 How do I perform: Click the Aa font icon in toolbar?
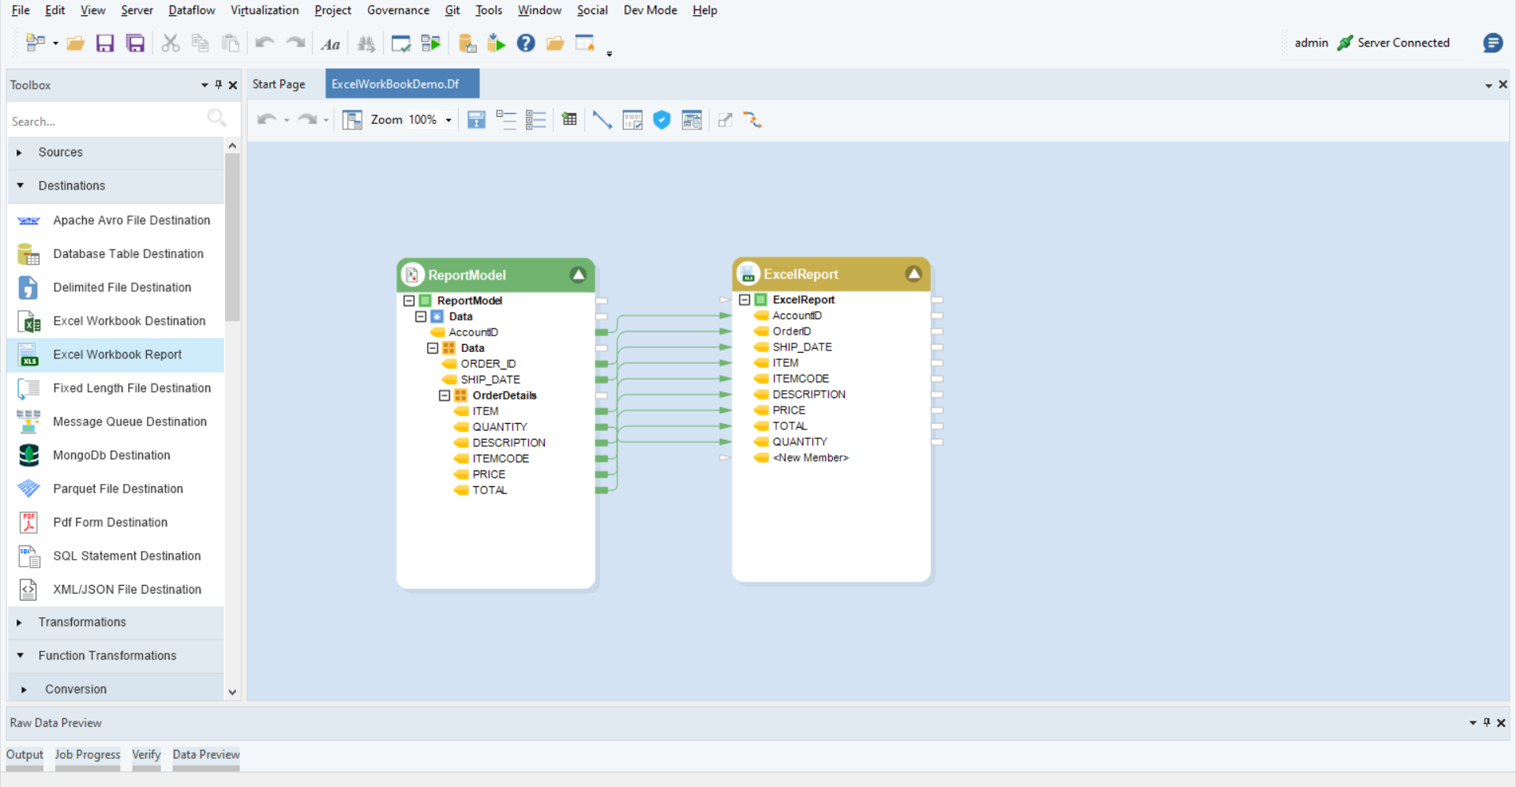[x=330, y=44]
